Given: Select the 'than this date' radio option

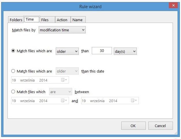Looking at the screenshot, I should (x=13, y=71).
